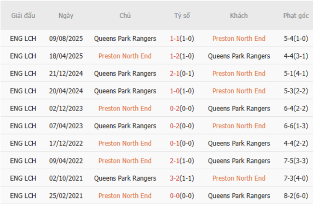Click the ENG LCH league in the 09/08/2025 row

click(23, 38)
